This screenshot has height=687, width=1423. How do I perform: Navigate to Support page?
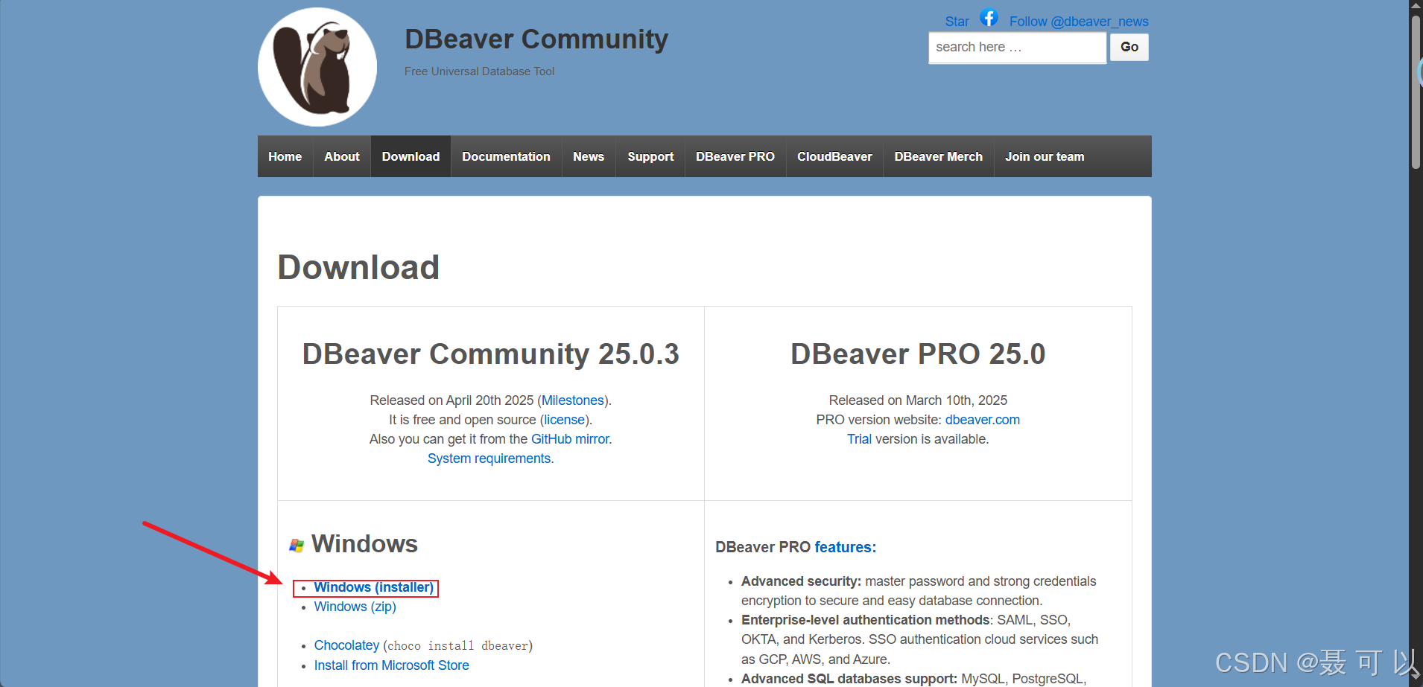tap(650, 156)
